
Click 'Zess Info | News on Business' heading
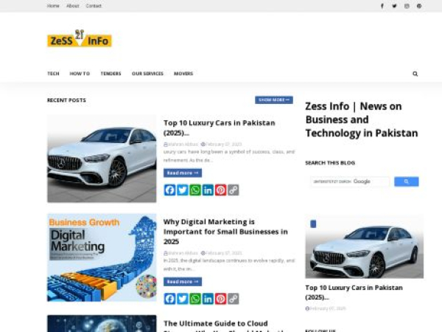[362, 120]
